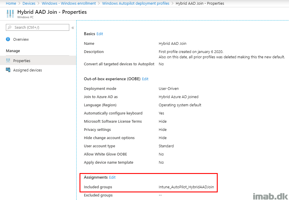Click the Assigned devices icon

(8, 70)
